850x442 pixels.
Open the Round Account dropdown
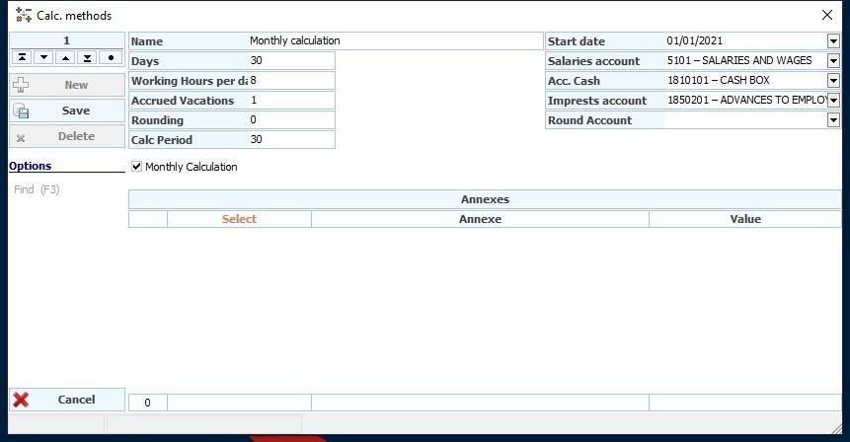click(833, 120)
